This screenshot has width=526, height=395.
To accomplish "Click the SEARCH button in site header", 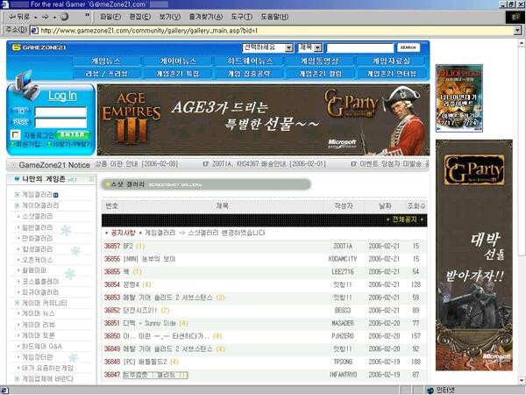I will pos(408,47).
